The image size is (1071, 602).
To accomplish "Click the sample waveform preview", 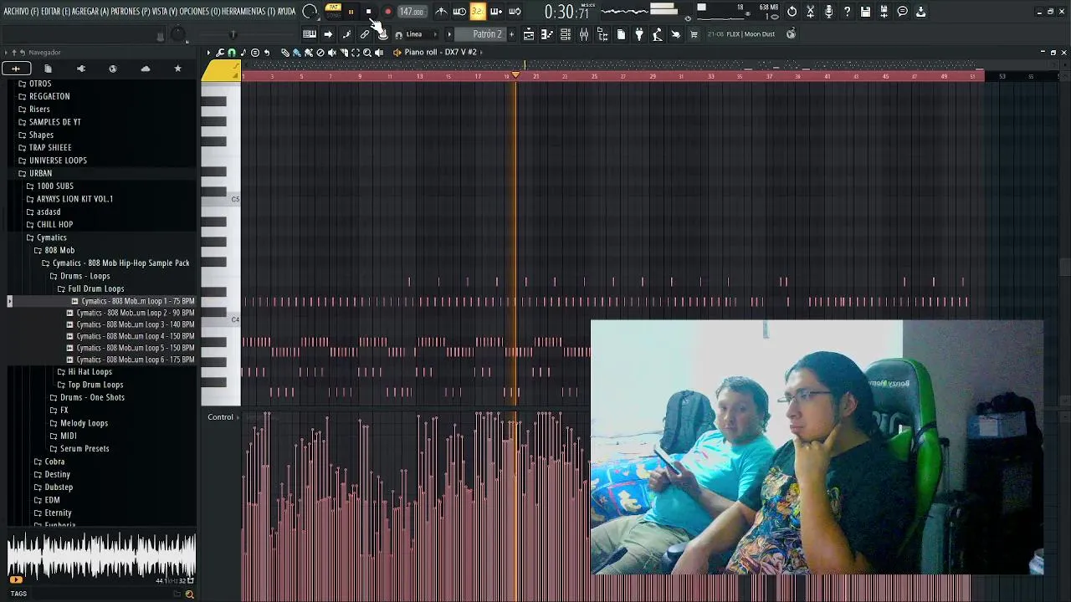I will [x=101, y=556].
